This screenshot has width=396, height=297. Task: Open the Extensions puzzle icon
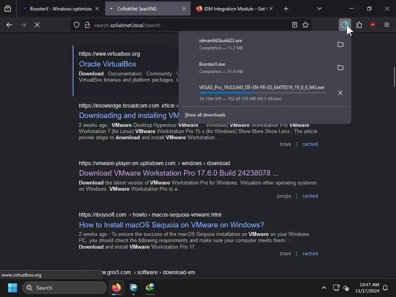(359, 25)
